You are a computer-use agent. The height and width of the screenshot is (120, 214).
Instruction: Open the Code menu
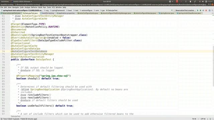coord(22,7)
